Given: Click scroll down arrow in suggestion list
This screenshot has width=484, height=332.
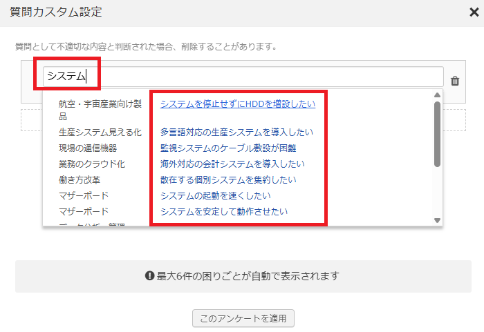Looking at the screenshot, I should tap(437, 220).
